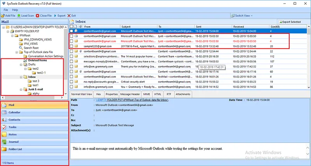Sort emails by the Received column header
The width and height of the screenshot is (311, 166).
pyautogui.click(x=250, y=26)
